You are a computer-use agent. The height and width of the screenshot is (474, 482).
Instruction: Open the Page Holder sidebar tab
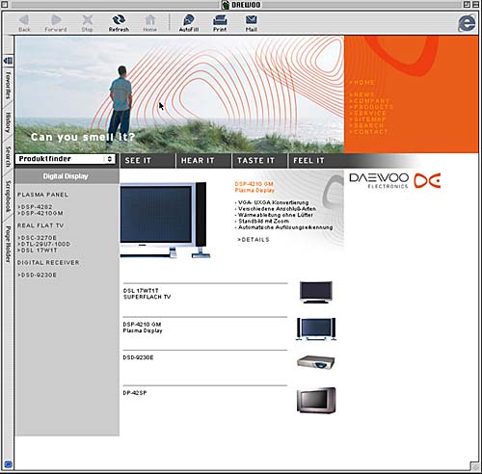click(x=8, y=245)
